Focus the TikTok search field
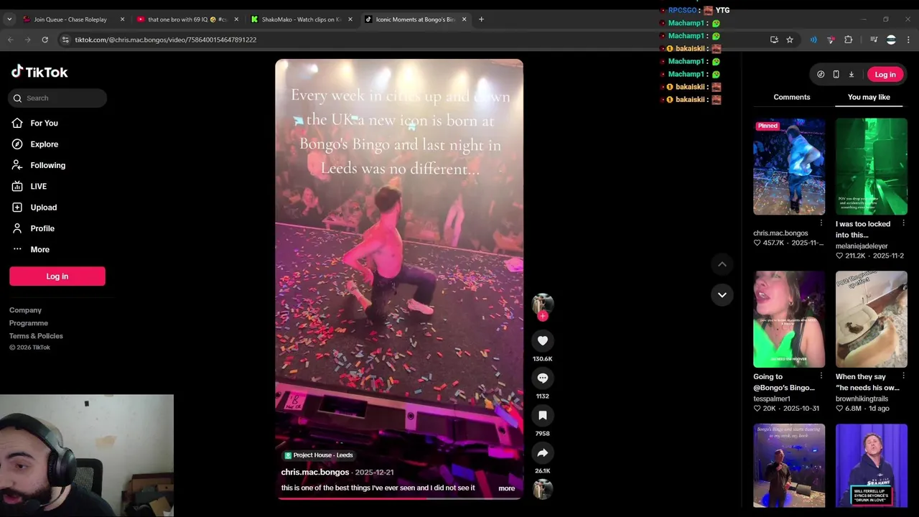The height and width of the screenshot is (517, 919). (x=57, y=98)
